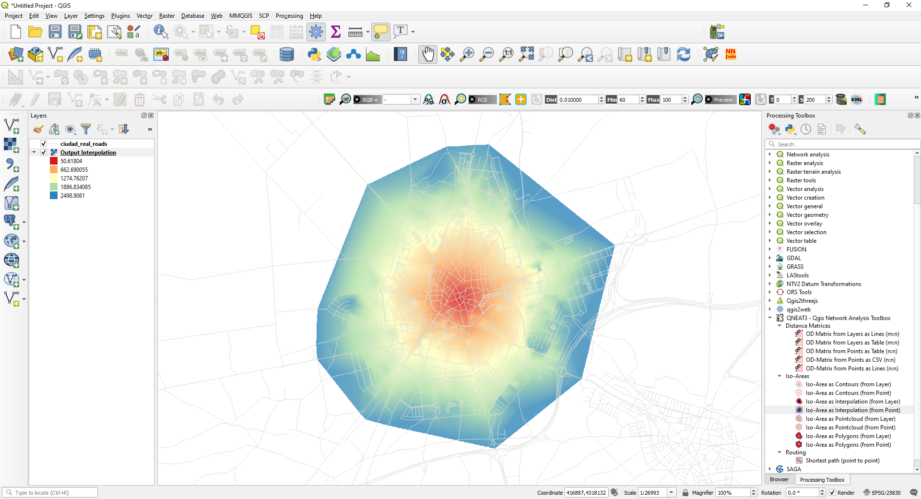Hide the ciudad_real_roads layer
The width and height of the screenshot is (921, 499).
[x=43, y=143]
